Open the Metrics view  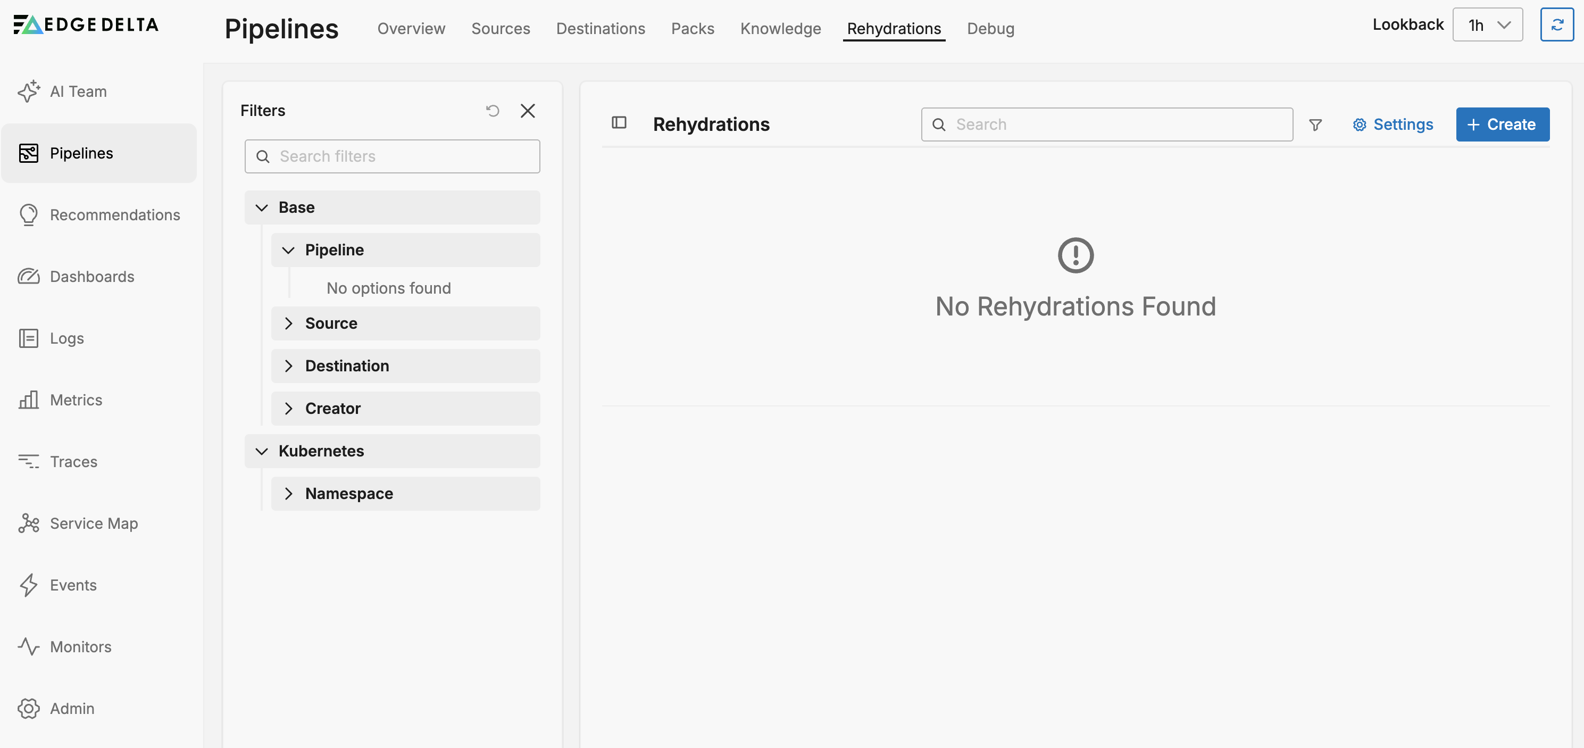click(76, 399)
